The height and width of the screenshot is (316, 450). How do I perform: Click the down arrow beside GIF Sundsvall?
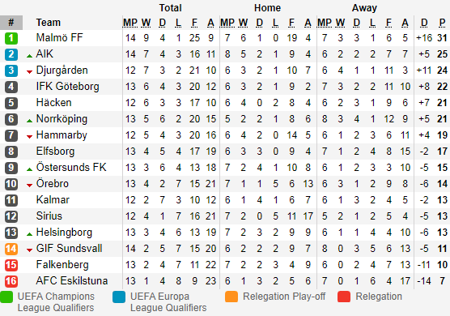[29, 250]
